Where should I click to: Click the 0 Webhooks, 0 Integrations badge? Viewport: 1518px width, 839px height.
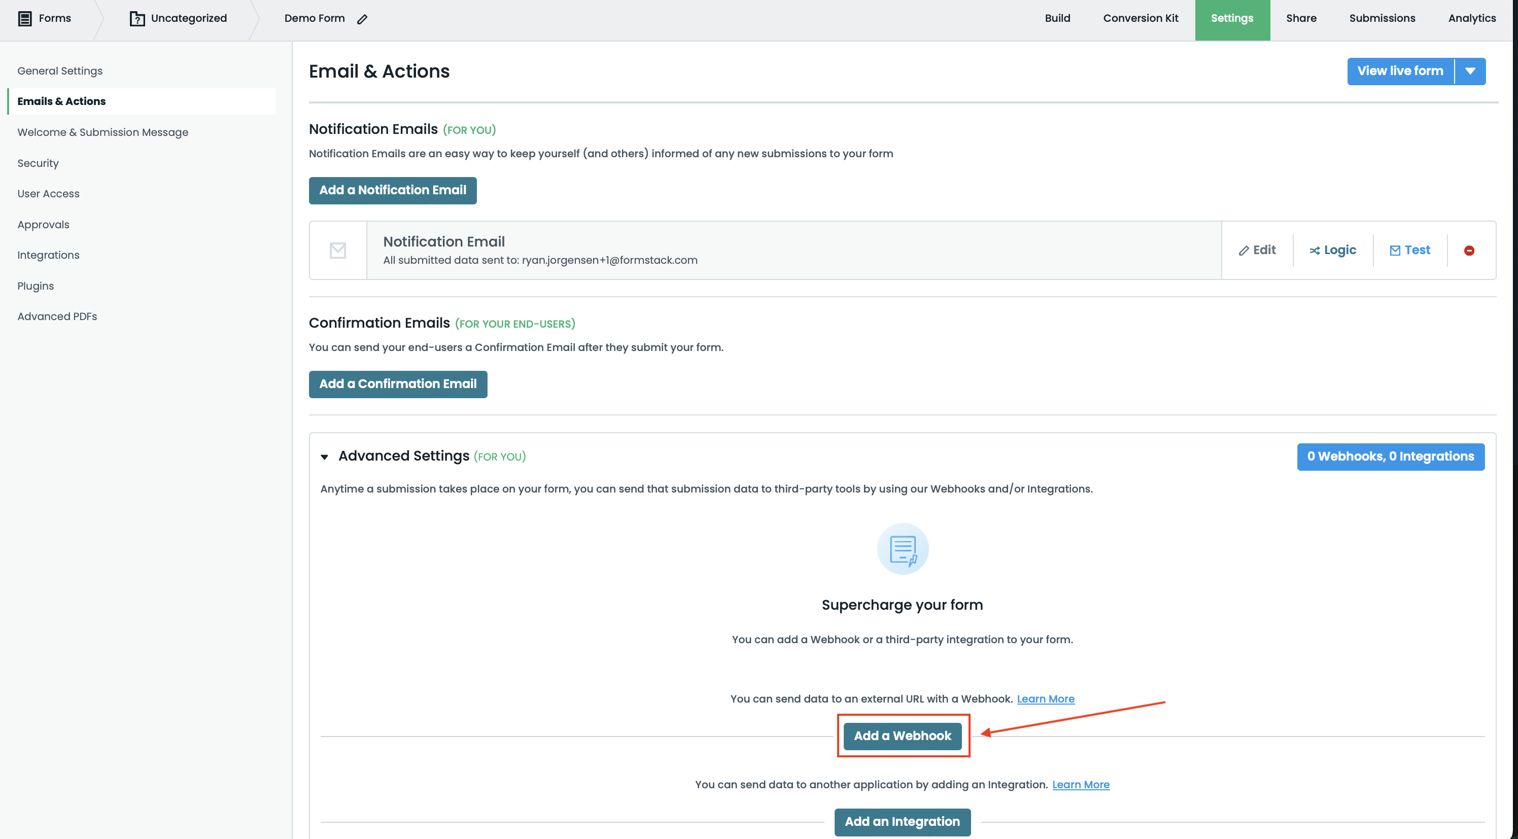point(1390,456)
